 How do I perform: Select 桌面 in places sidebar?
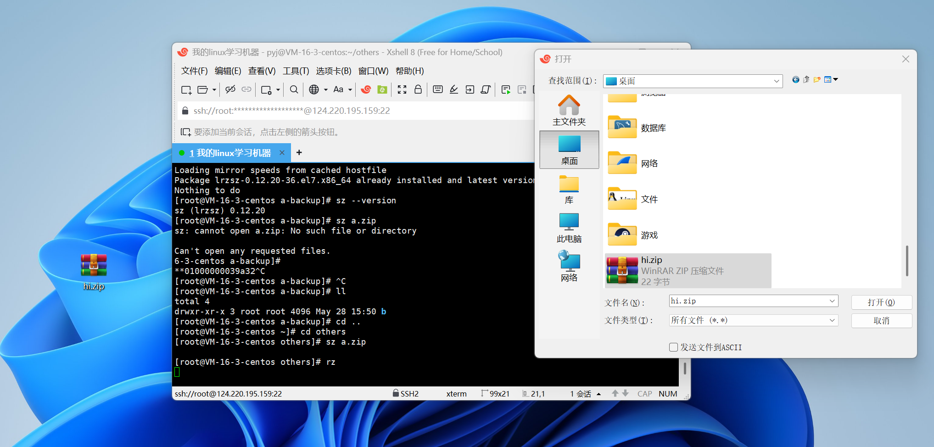pyautogui.click(x=569, y=150)
